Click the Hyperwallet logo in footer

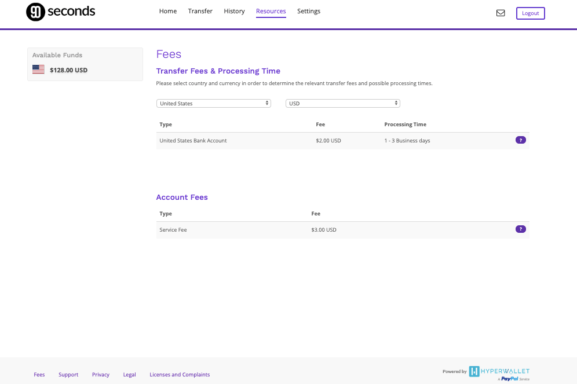pos(499,371)
